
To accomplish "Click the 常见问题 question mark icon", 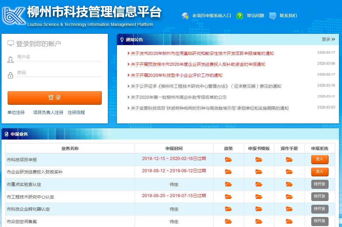I will click(x=240, y=16).
